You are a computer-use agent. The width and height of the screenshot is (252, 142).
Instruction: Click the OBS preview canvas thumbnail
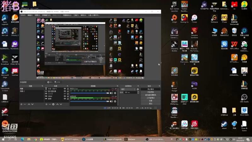point(90,48)
